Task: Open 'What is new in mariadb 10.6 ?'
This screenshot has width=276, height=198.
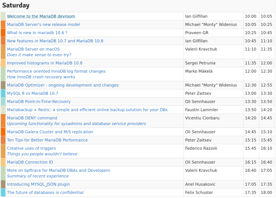Action: (x=37, y=33)
